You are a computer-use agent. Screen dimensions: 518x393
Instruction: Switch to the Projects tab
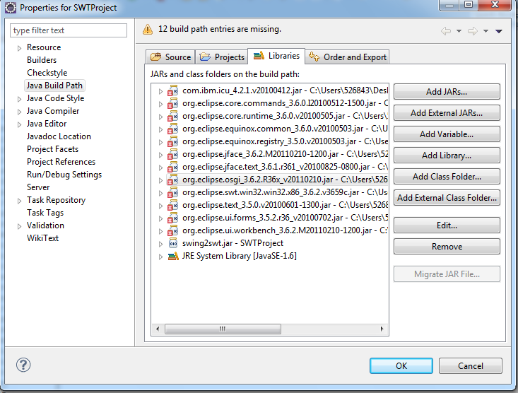(x=222, y=57)
